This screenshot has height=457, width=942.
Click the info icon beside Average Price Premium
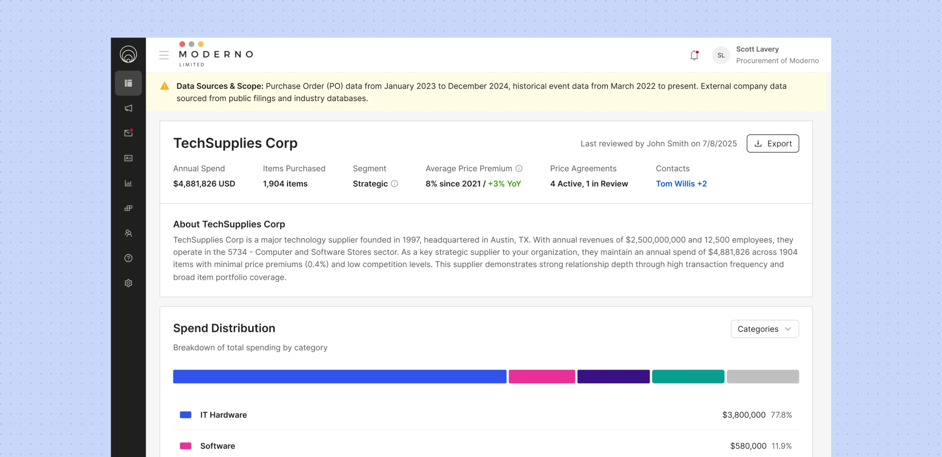click(519, 168)
